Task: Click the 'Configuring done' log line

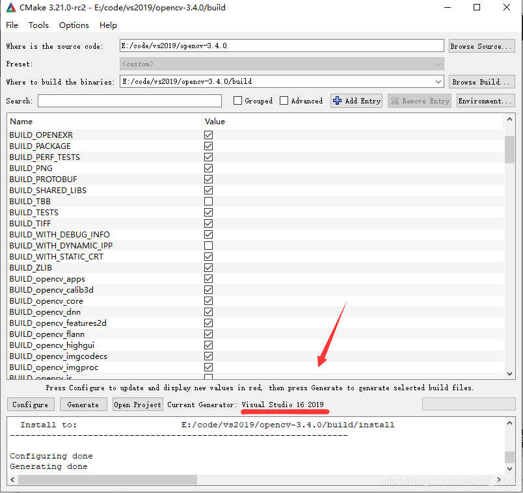Action: tap(51, 456)
